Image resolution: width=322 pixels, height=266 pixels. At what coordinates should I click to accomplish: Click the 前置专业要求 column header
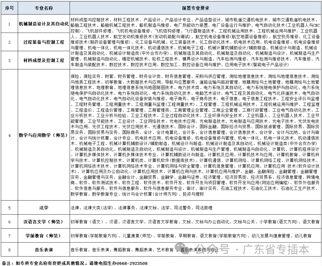[x=195, y=8]
